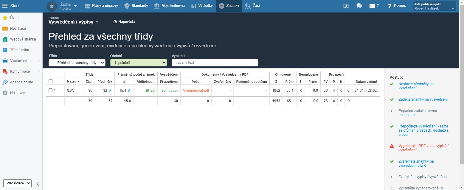Click pencil icon next to Předměty 32
464x190 pixels.
tap(110, 91)
